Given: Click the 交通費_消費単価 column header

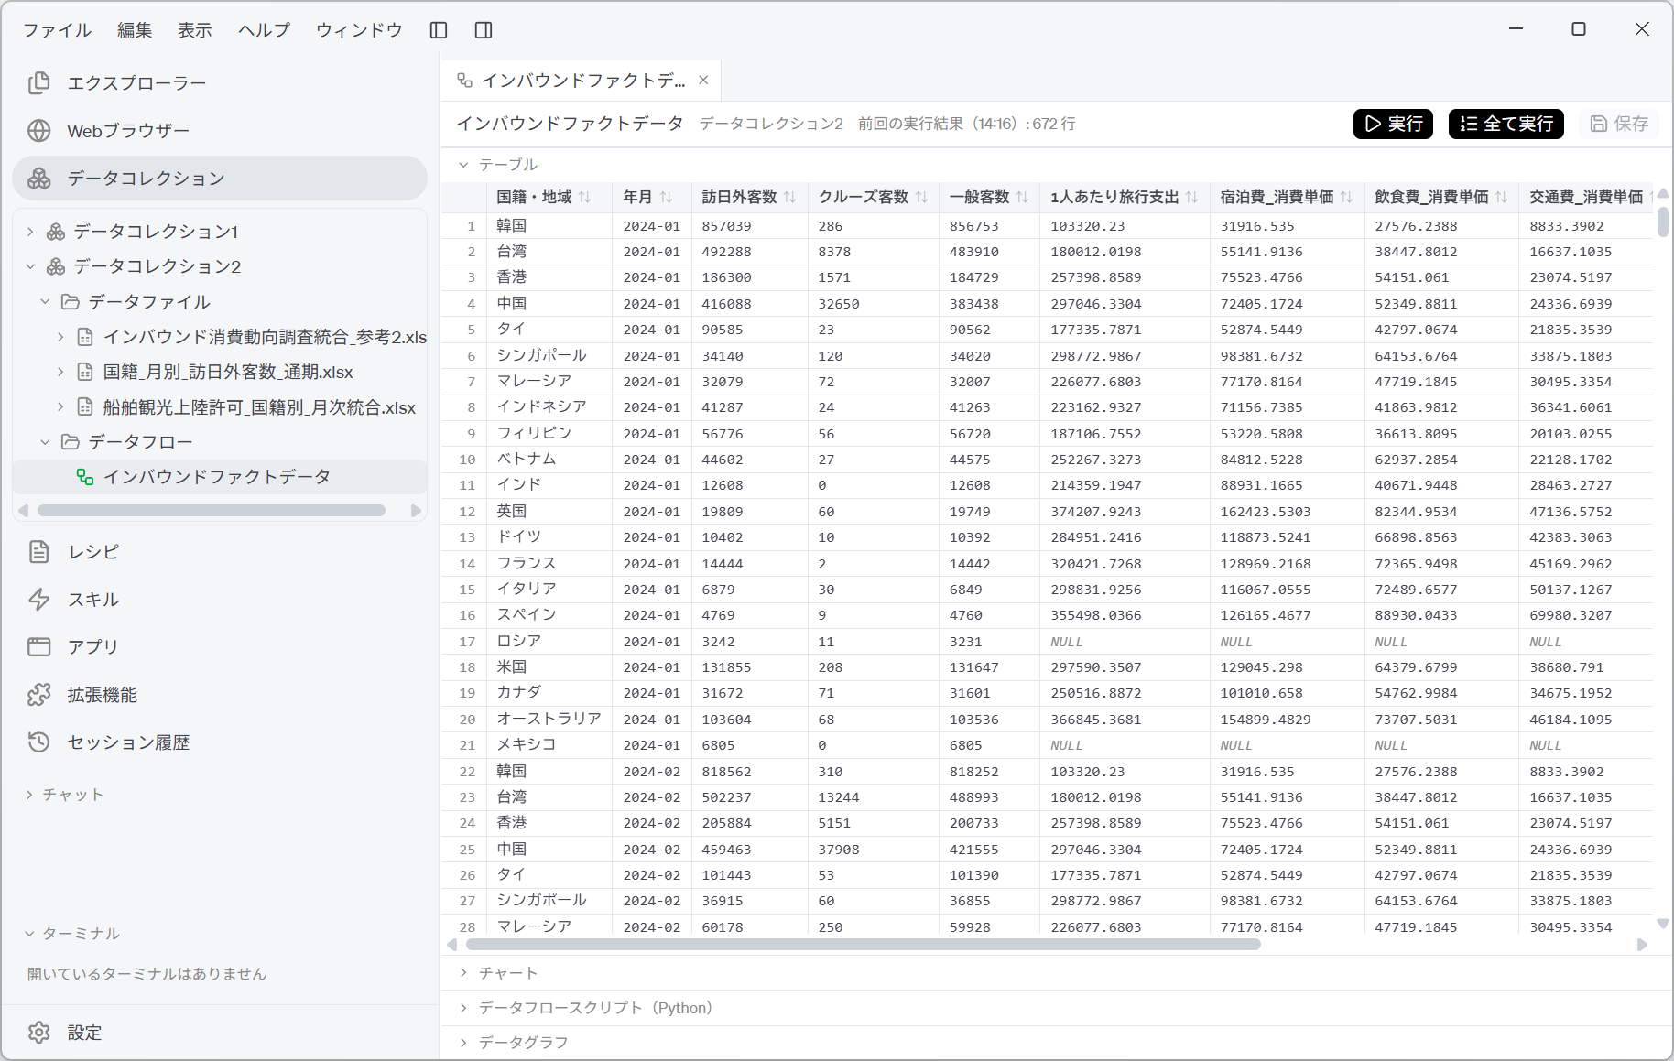Looking at the screenshot, I should (1586, 198).
